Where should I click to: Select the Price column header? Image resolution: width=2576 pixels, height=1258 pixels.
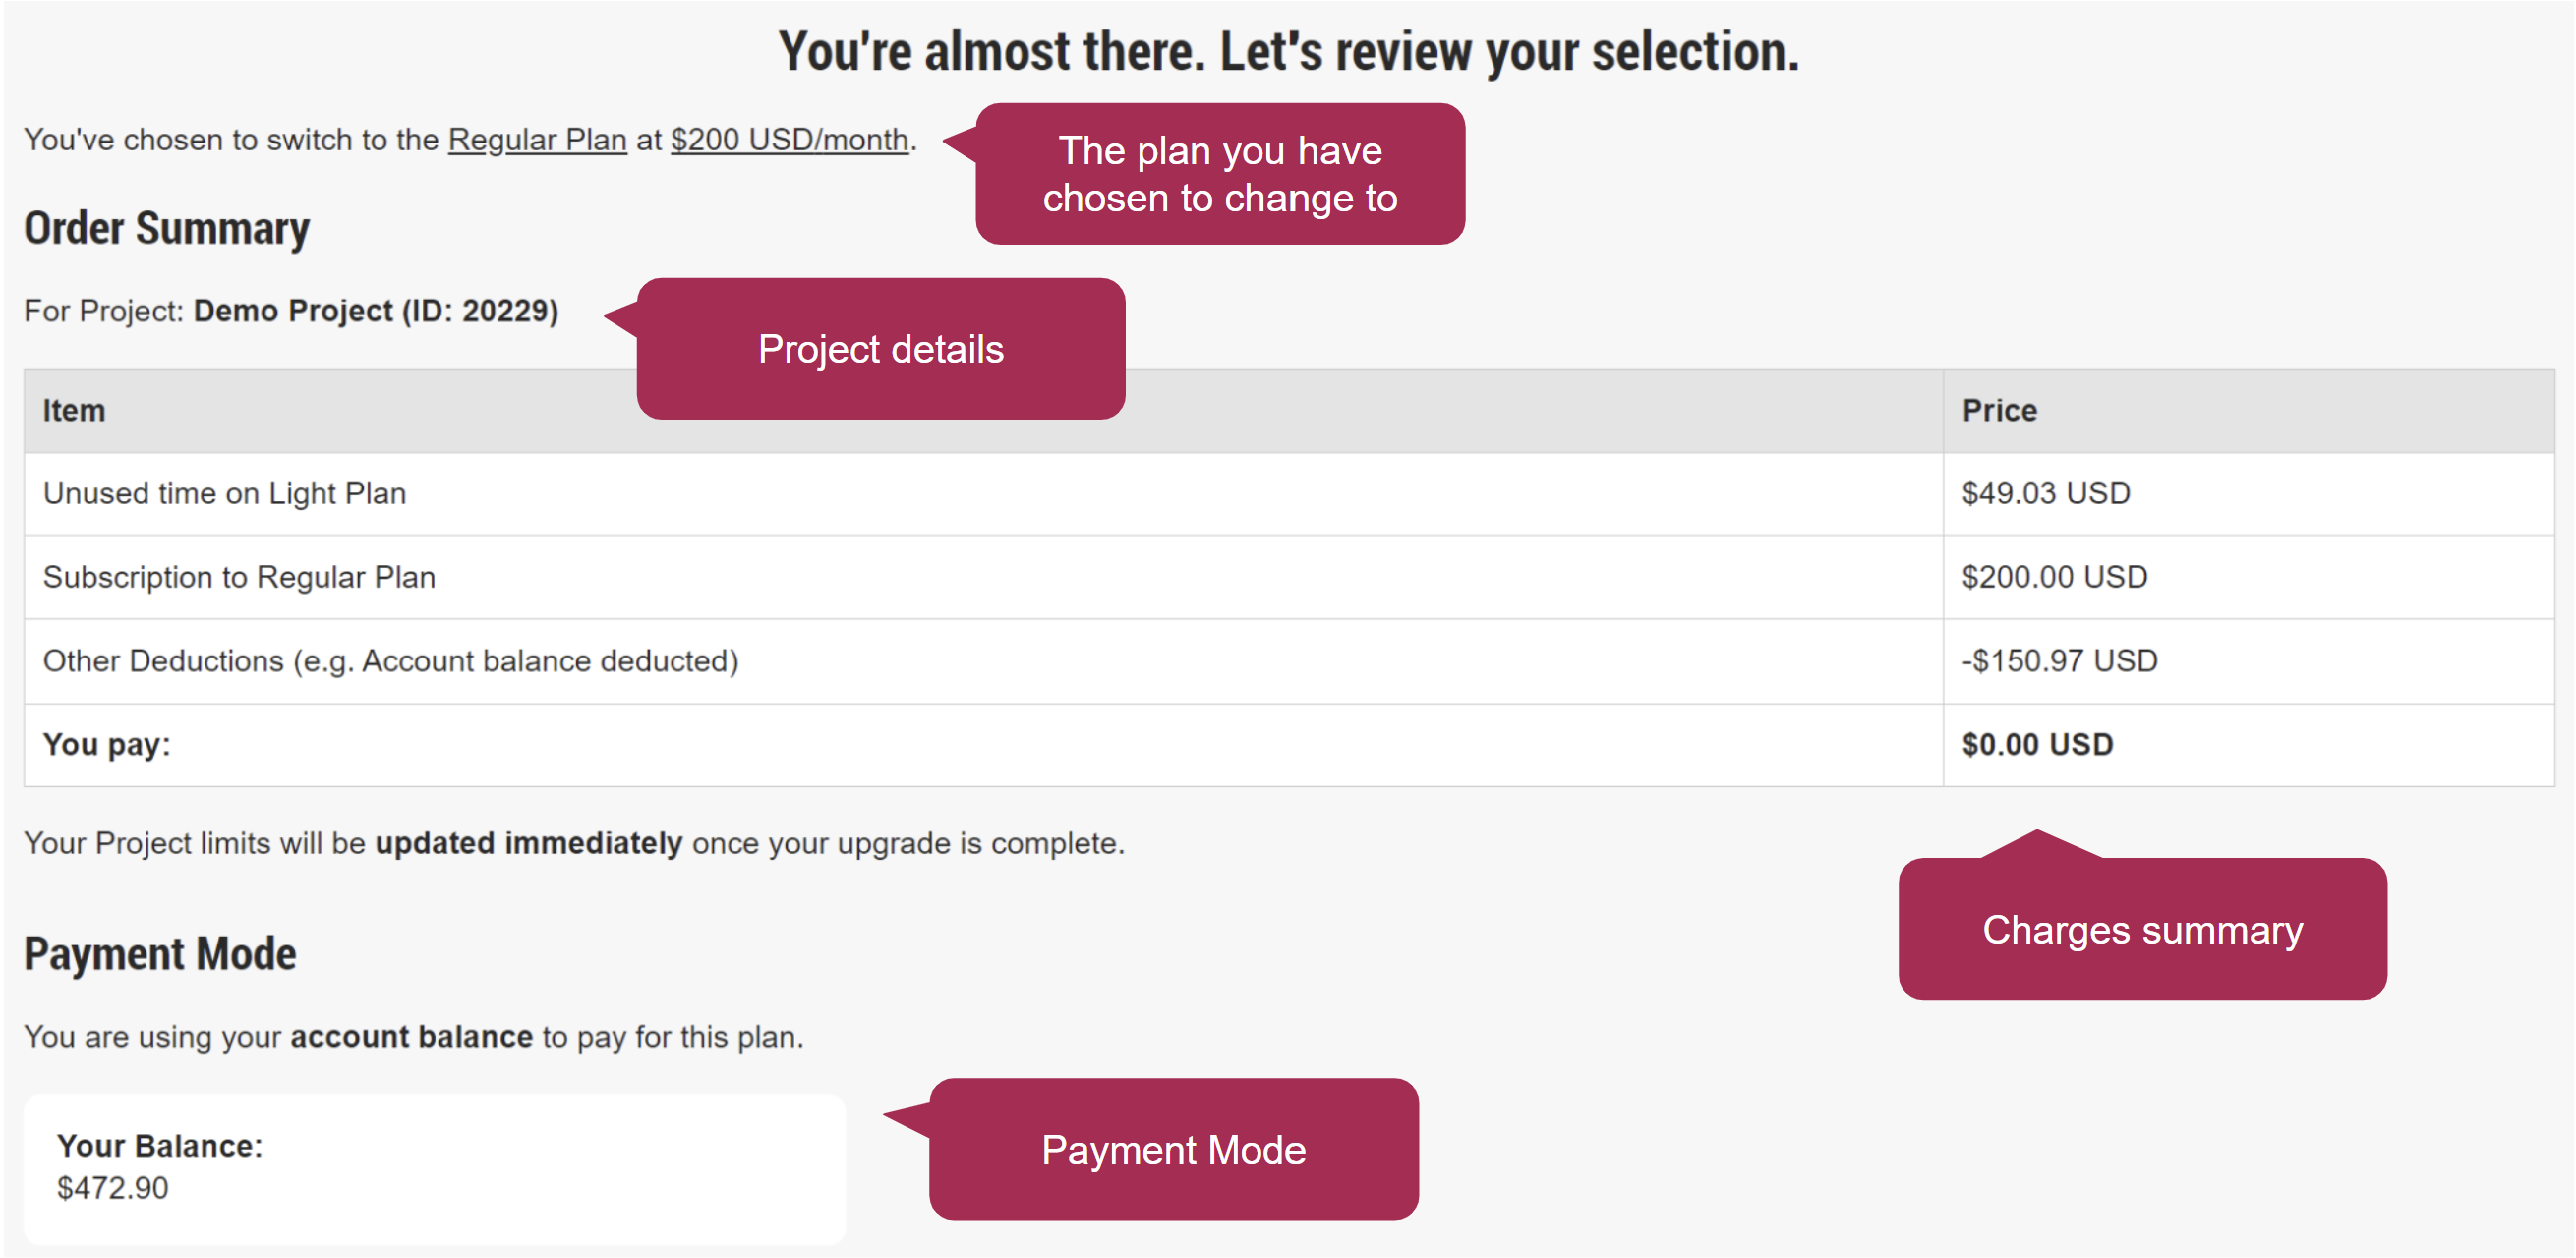point(2000,410)
